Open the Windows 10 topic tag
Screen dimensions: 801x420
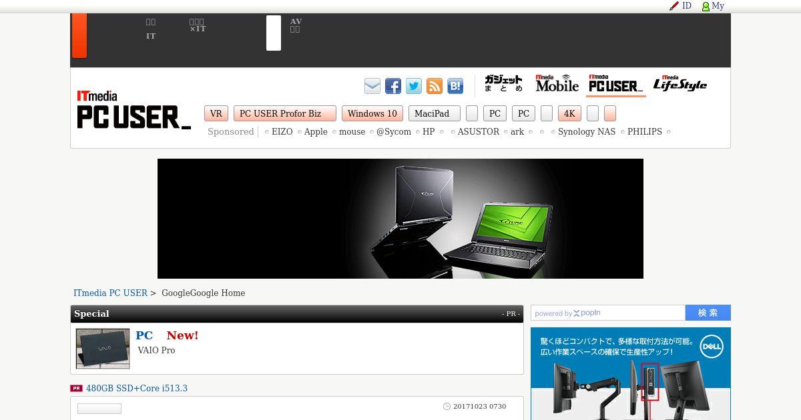pos(372,113)
